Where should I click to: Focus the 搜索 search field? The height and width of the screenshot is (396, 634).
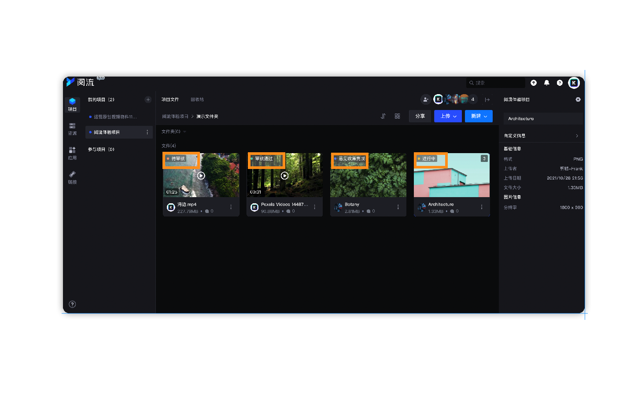point(496,83)
